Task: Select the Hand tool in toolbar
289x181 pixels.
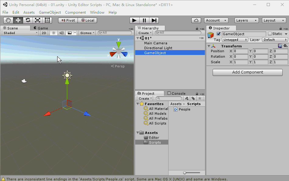Action: 8,20
